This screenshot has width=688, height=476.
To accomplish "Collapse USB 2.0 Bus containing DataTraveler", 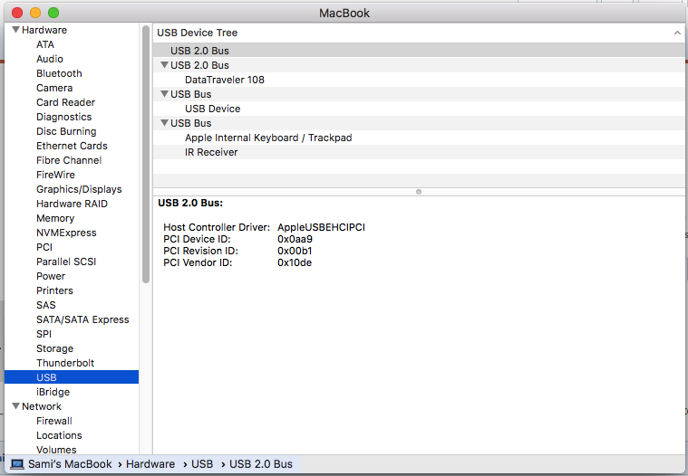I will click(165, 65).
